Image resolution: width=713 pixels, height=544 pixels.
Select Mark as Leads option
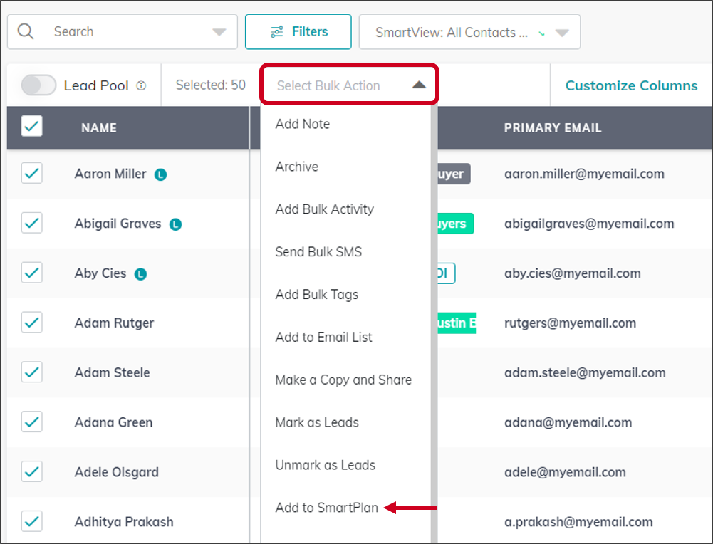pos(316,423)
